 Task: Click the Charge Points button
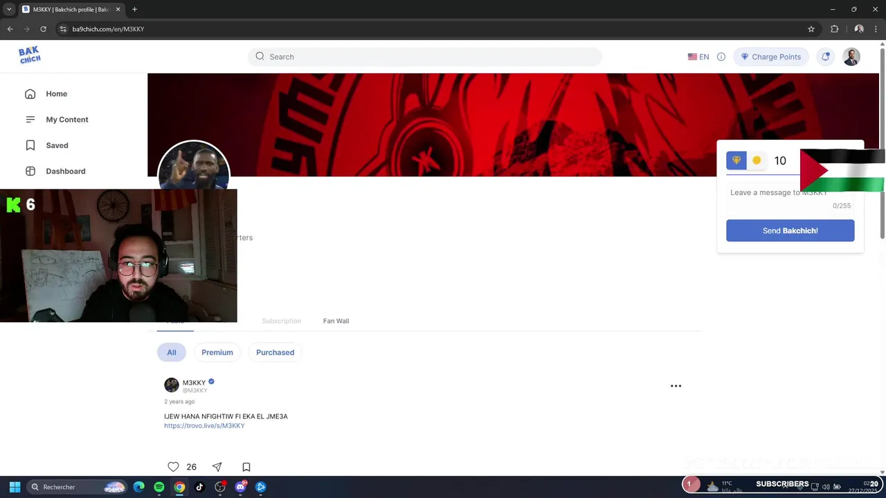pyautogui.click(x=770, y=57)
